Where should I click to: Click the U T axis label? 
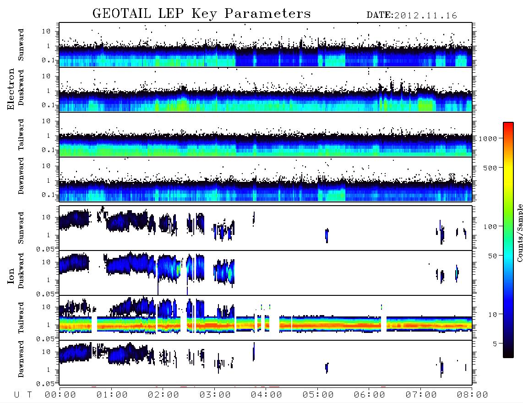23,395
